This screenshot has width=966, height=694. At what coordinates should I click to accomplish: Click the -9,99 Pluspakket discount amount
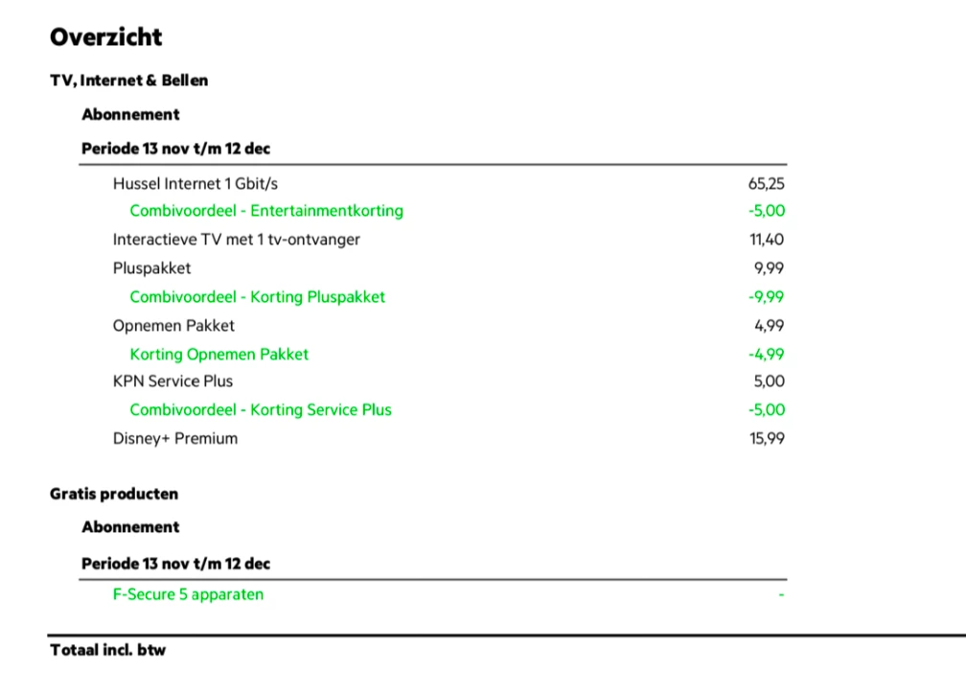click(x=766, y=297)
